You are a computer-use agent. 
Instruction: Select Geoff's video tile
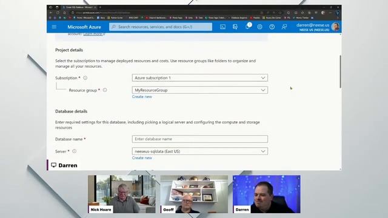194,194
